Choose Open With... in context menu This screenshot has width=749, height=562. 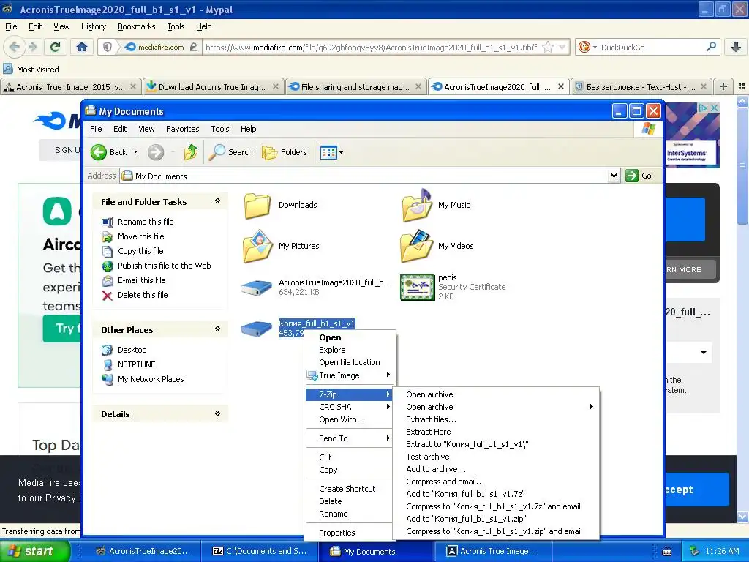point(350,419)
